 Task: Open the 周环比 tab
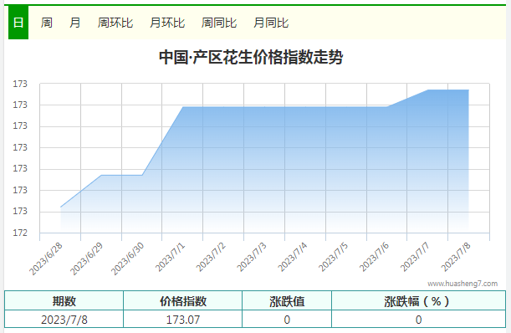click(115, 23)
